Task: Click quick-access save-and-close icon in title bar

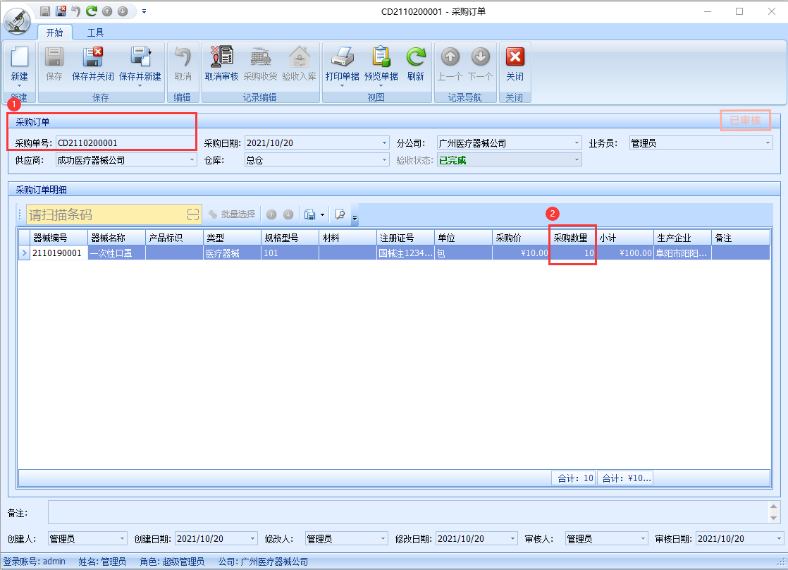Action: pos(61,11)
